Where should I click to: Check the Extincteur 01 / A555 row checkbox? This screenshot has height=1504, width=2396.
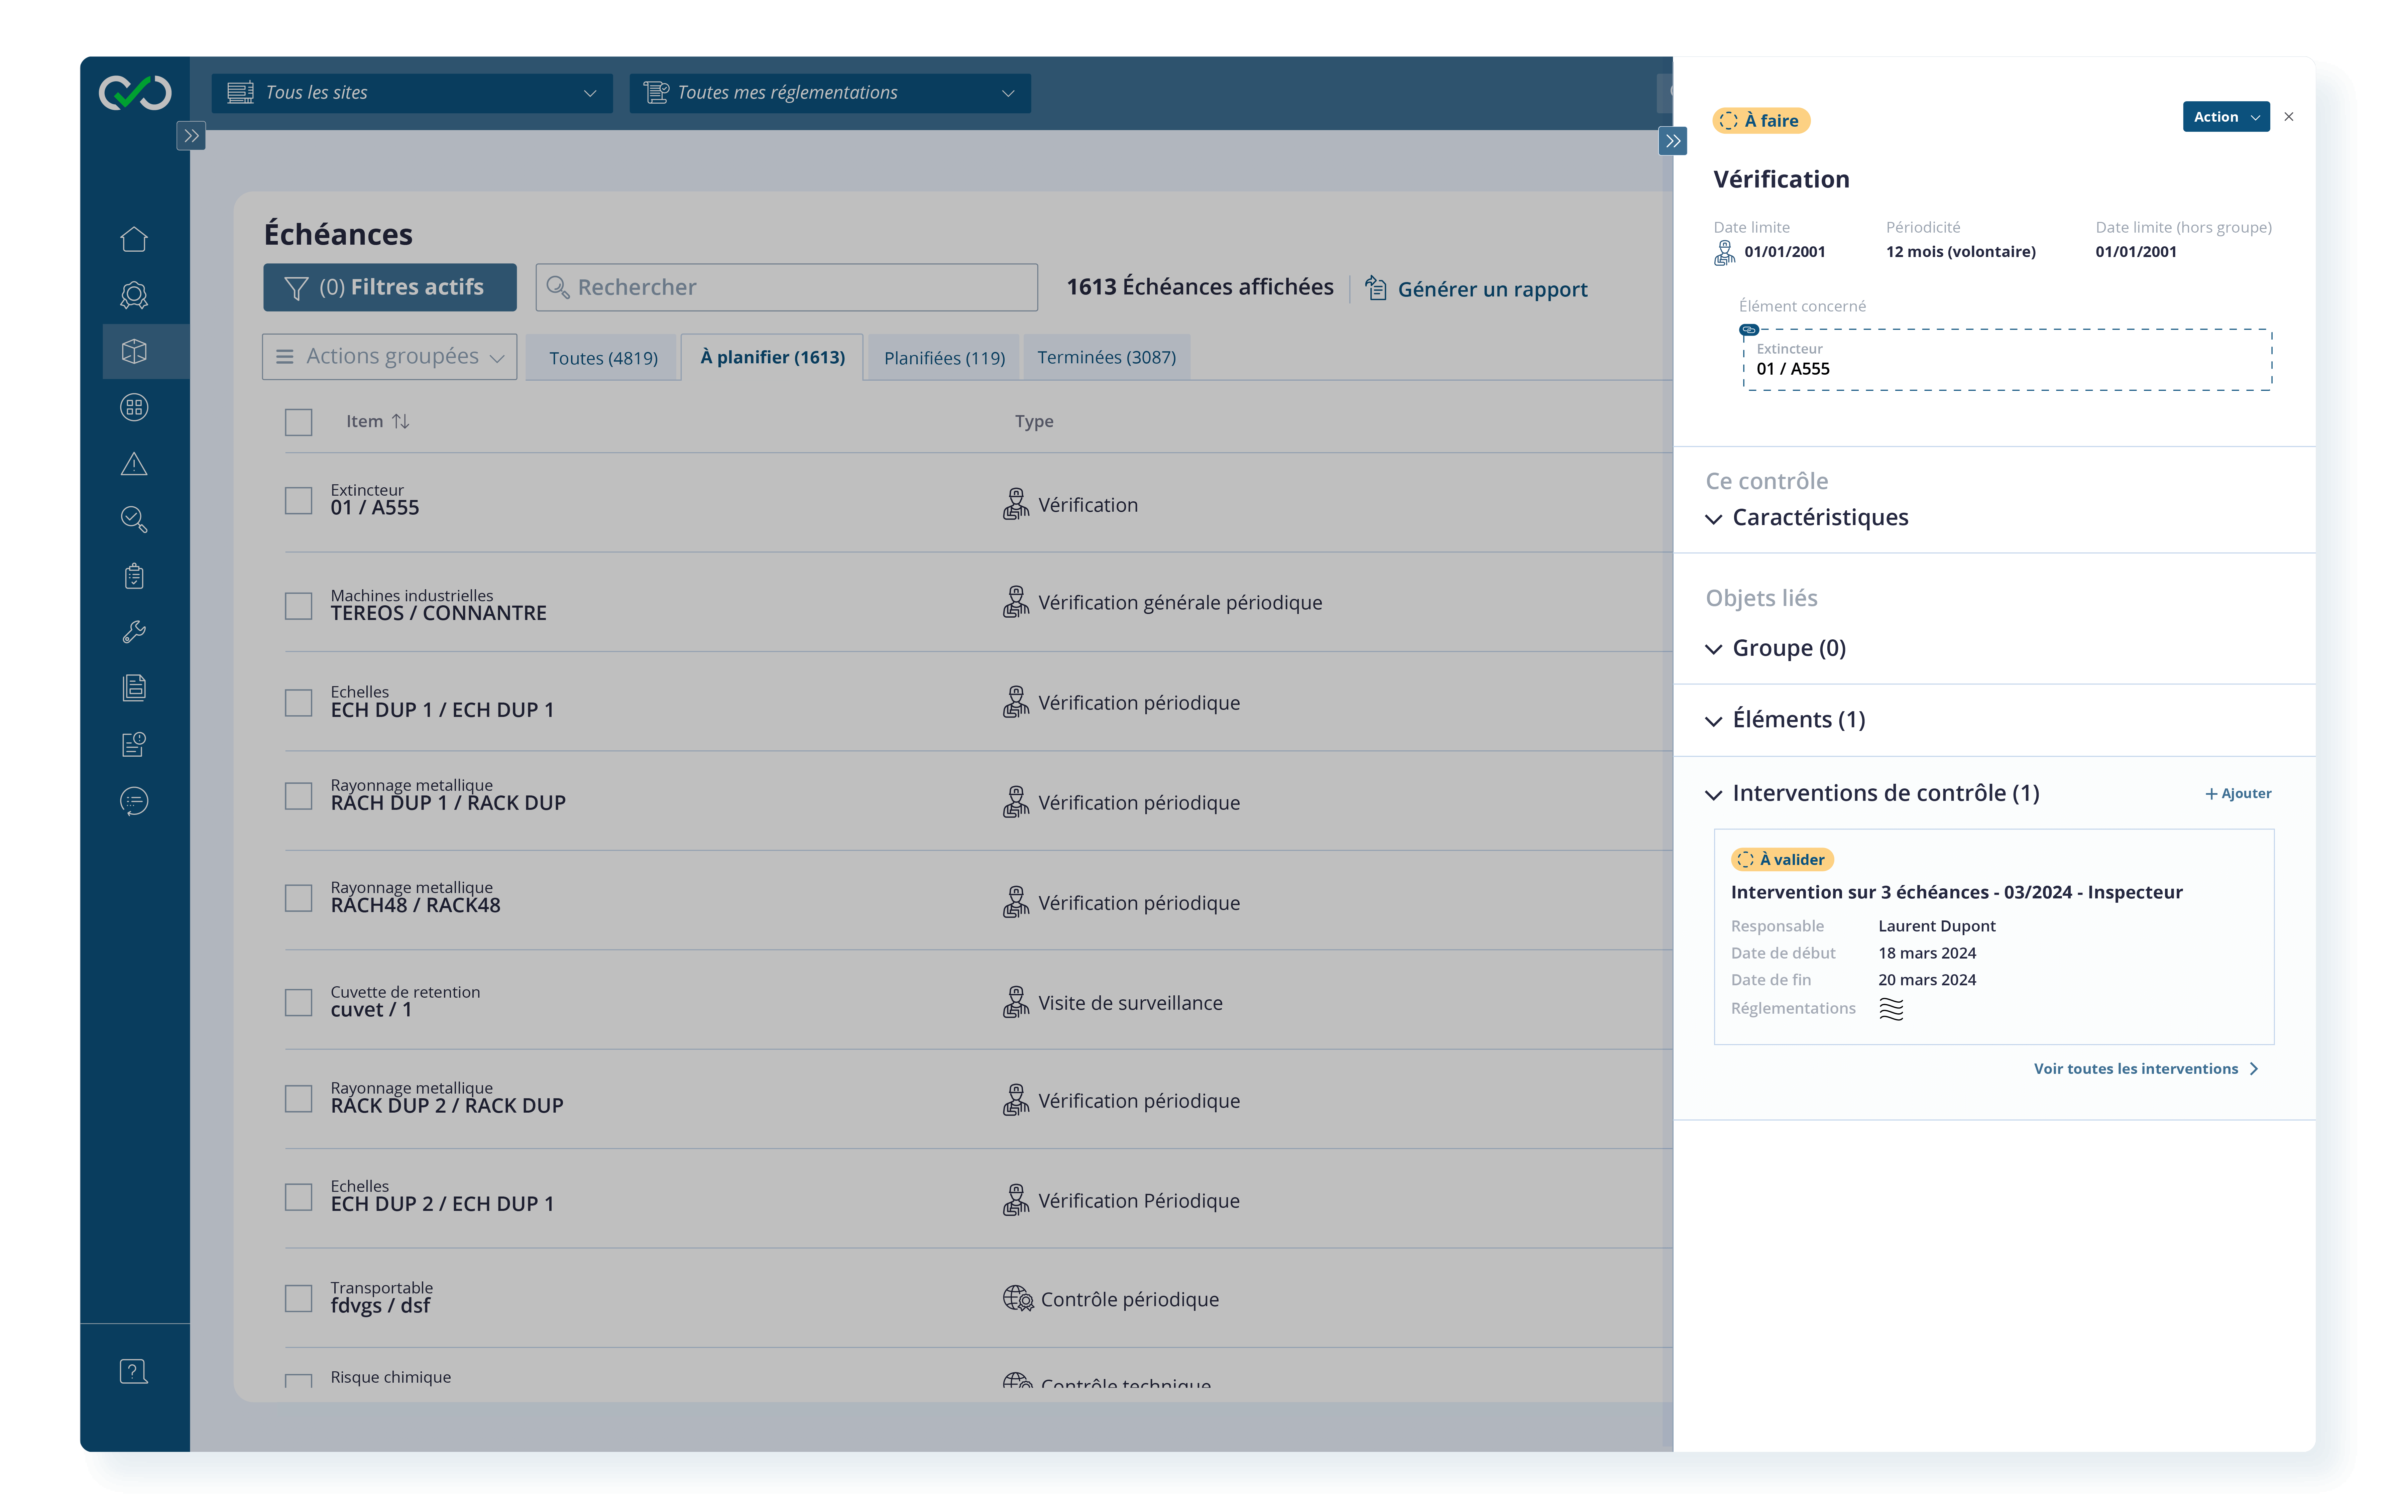(299, 500)
